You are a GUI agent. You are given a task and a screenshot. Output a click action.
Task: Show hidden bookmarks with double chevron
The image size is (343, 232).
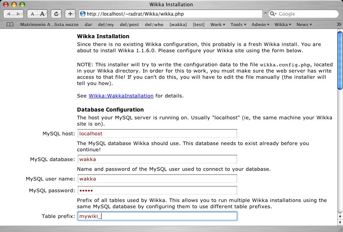point(339,25)
